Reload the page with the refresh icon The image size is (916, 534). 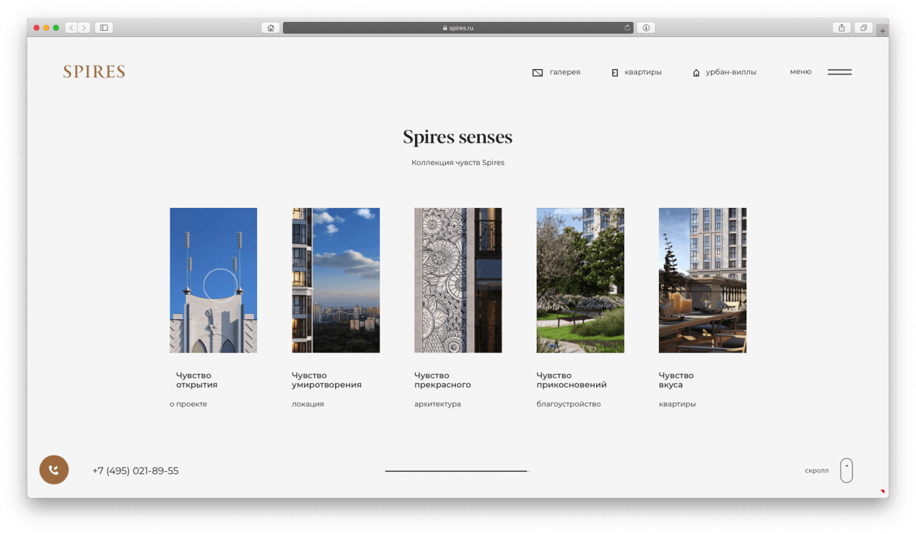628,28
